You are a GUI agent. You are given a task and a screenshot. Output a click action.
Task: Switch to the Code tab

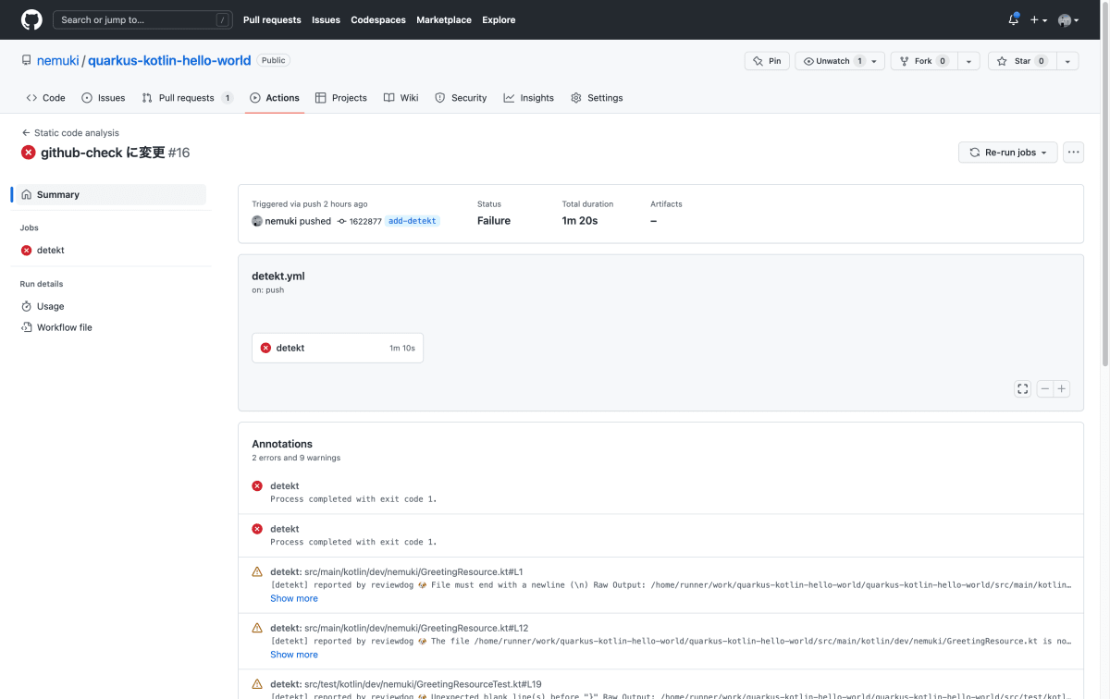tap(45, 98)
